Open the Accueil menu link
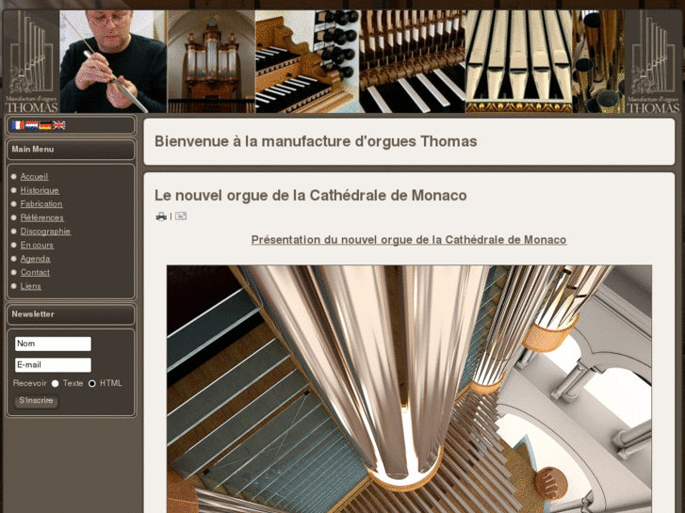This screenshot has height=513, width=685. coord(34,176)
